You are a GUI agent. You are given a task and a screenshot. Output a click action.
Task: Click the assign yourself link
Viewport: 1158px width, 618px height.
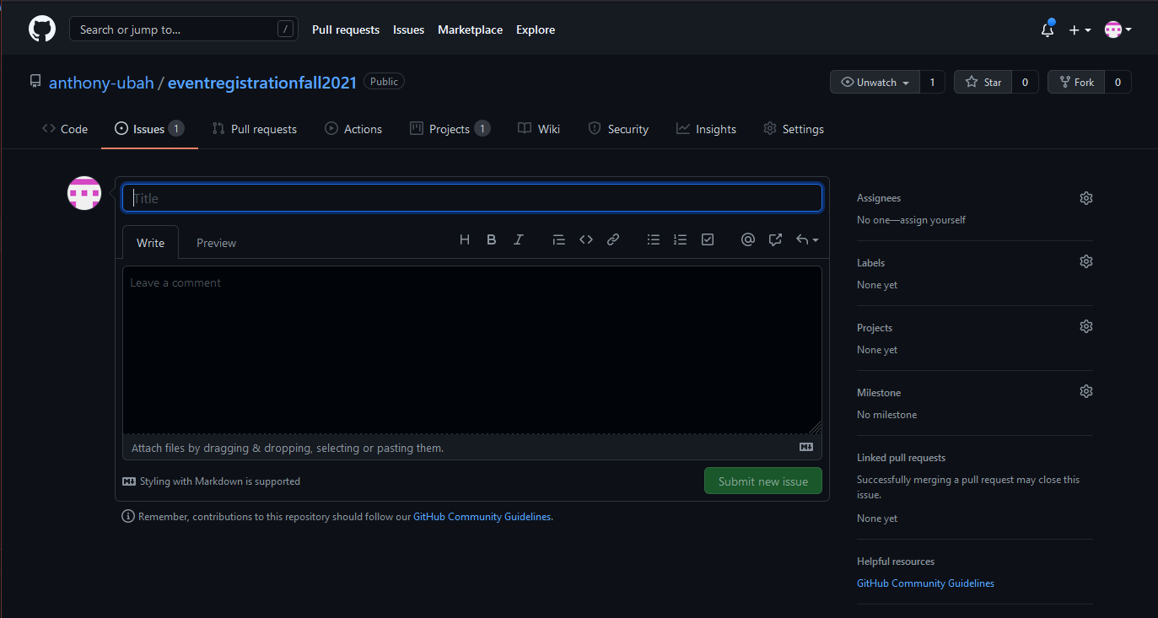934,220
